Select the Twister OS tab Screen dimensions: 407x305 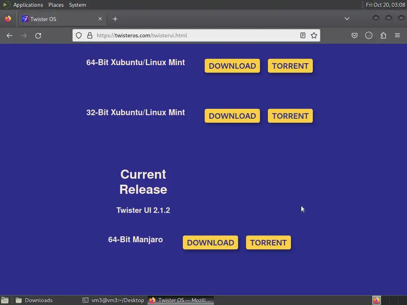tap(62, 19)
